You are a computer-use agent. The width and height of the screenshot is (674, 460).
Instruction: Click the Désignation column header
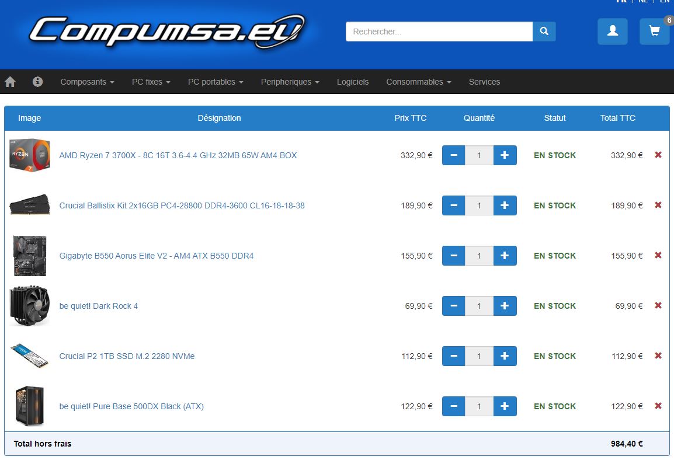[x=219, y=118]
